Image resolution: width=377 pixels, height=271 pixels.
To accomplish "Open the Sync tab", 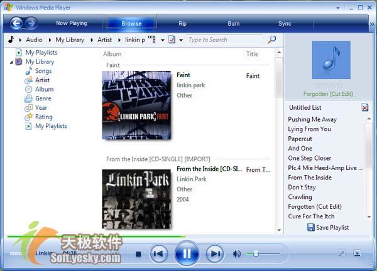I will point(285,23).
